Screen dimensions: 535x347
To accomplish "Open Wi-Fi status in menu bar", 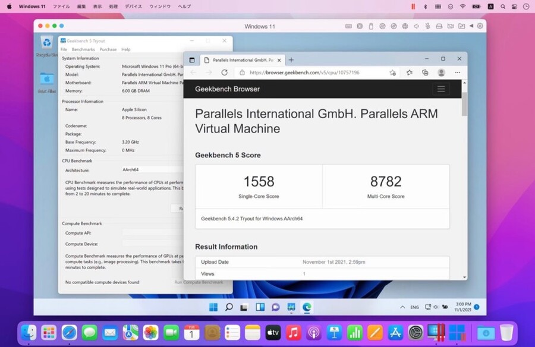I will pos(462,7).
